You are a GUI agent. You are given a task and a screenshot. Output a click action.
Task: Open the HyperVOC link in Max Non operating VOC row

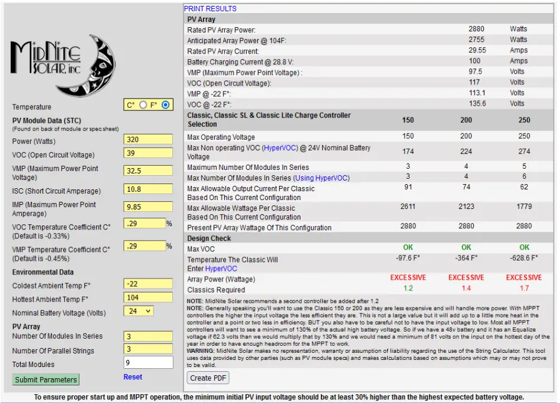tap(283, 148)
